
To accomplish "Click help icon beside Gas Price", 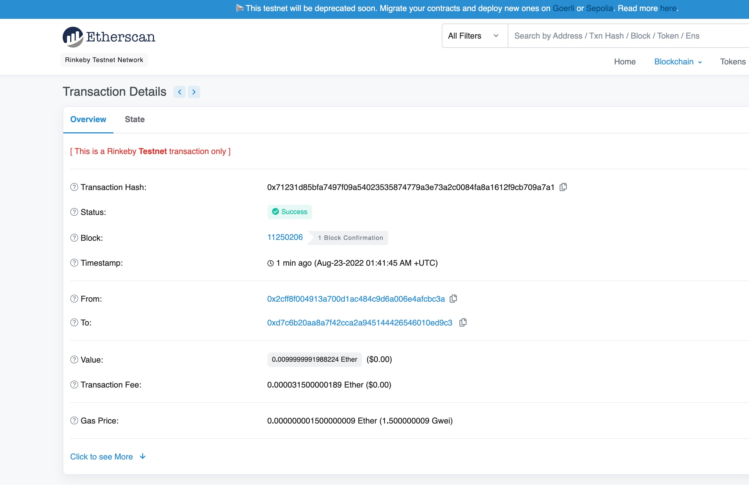I will (74, 421).
